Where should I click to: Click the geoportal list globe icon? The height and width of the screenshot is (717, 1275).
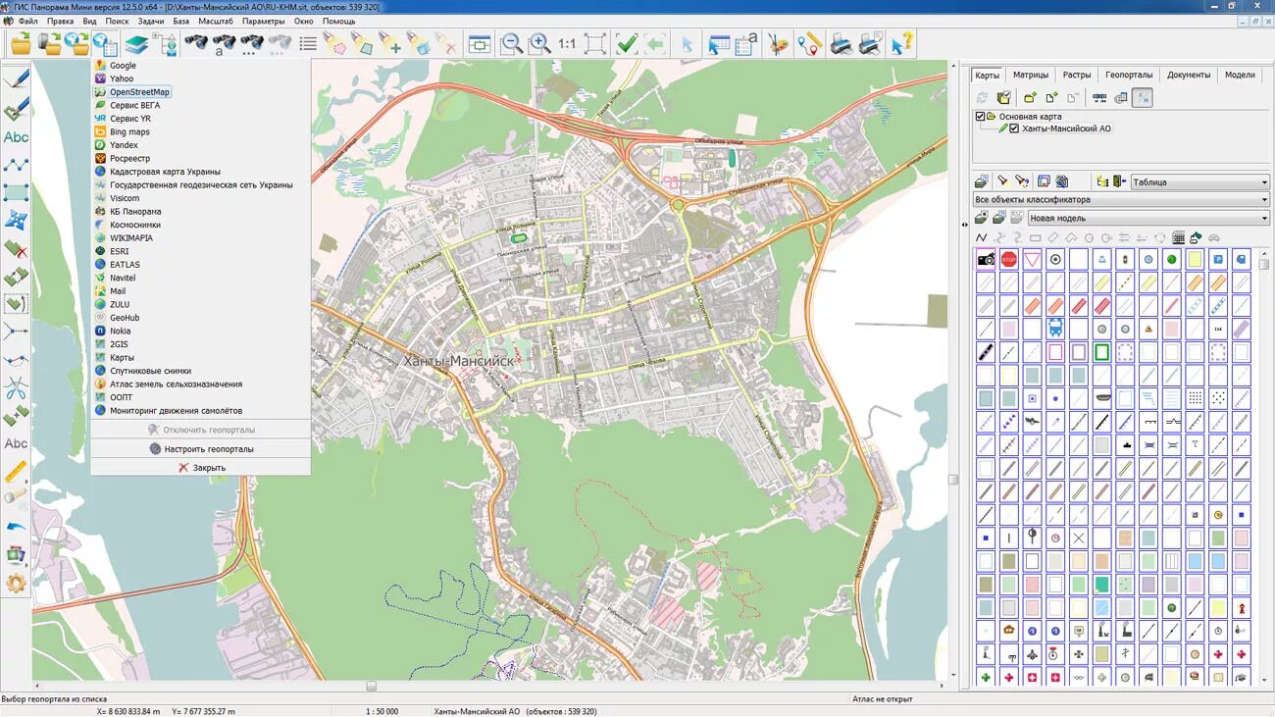click(104, 43)
